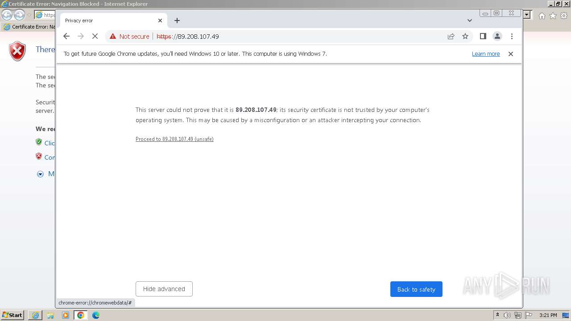Click the Not secure warning indicator
Viewport: 571px width, 321px height.
point(129,37)
